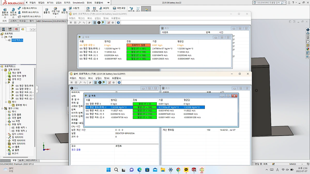Click Stop icon in battery box22 solver toolbar
The image size is (310, 174).
[x=71, y=23]
